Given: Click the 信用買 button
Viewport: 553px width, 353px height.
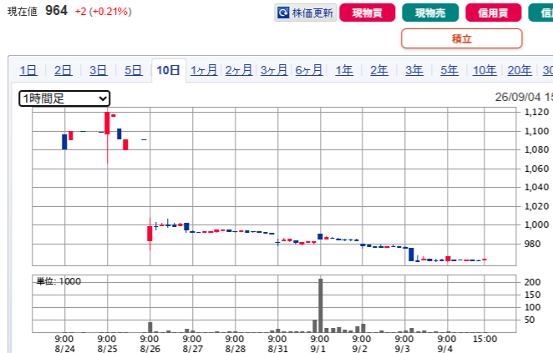Looking at the screenshot, I should click(x=494, y=13).
